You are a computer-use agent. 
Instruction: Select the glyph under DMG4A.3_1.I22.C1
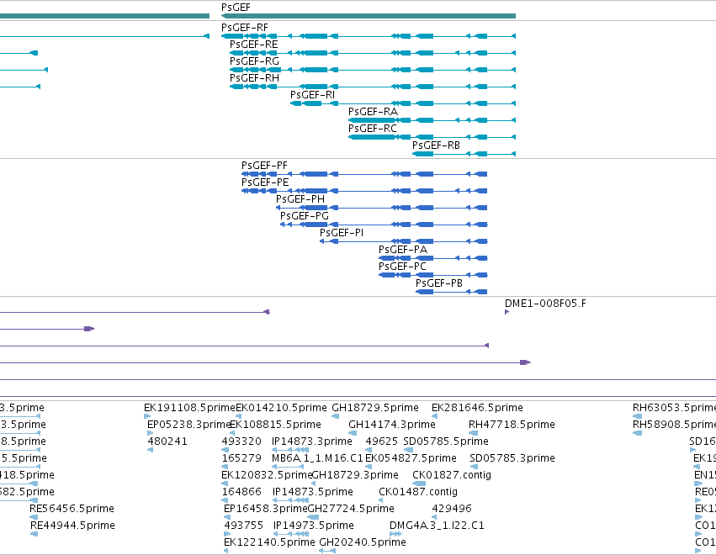(396, 534)
